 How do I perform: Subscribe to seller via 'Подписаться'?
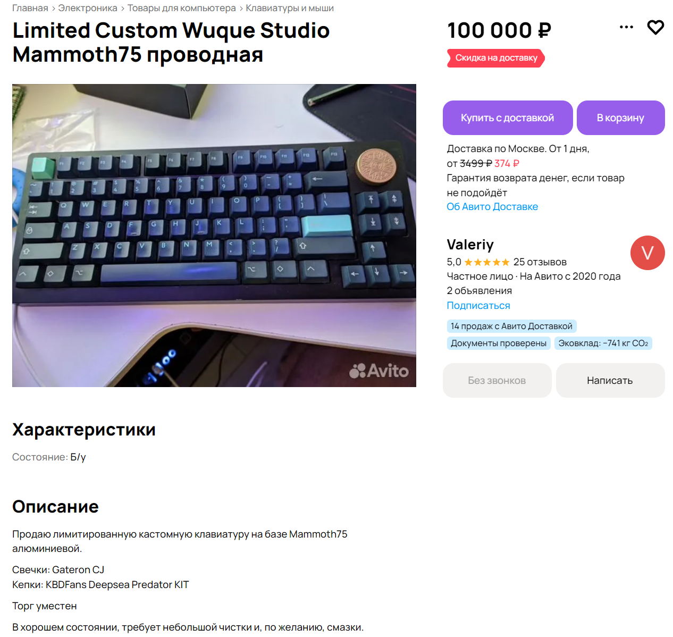tap(478, 306)
